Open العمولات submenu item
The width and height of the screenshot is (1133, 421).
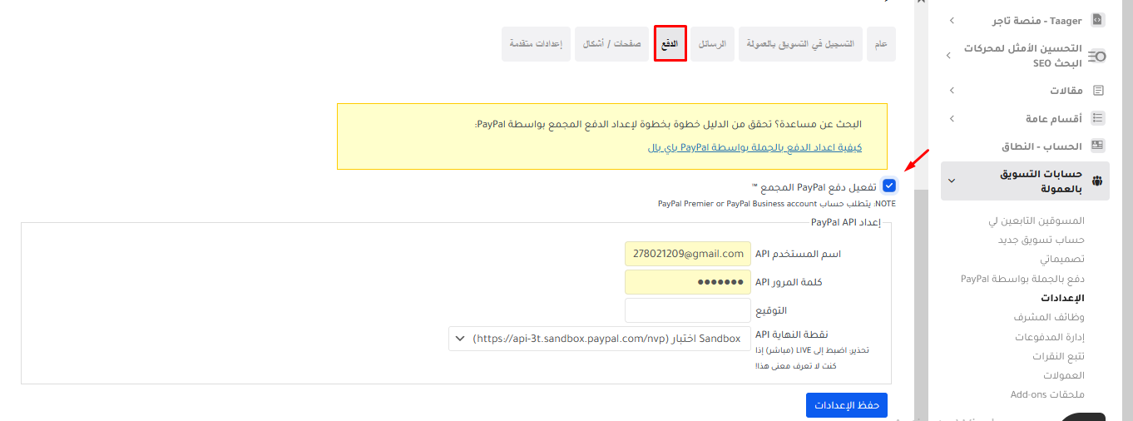(x=1065, y=375)
